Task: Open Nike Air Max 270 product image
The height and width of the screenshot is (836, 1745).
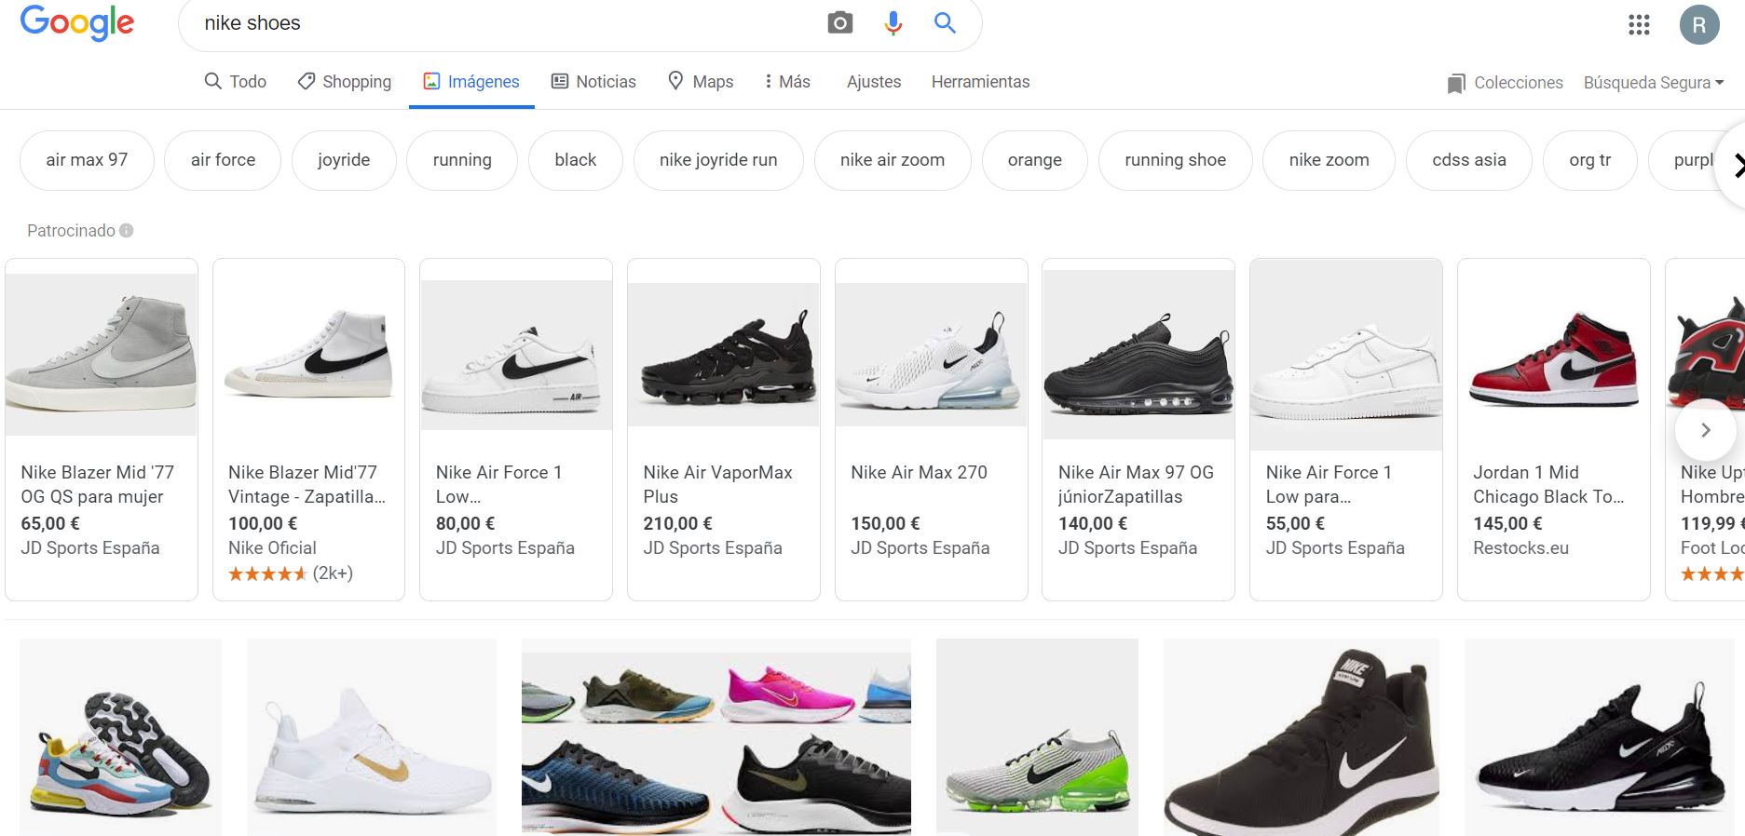Action: [x=932, y=355]
